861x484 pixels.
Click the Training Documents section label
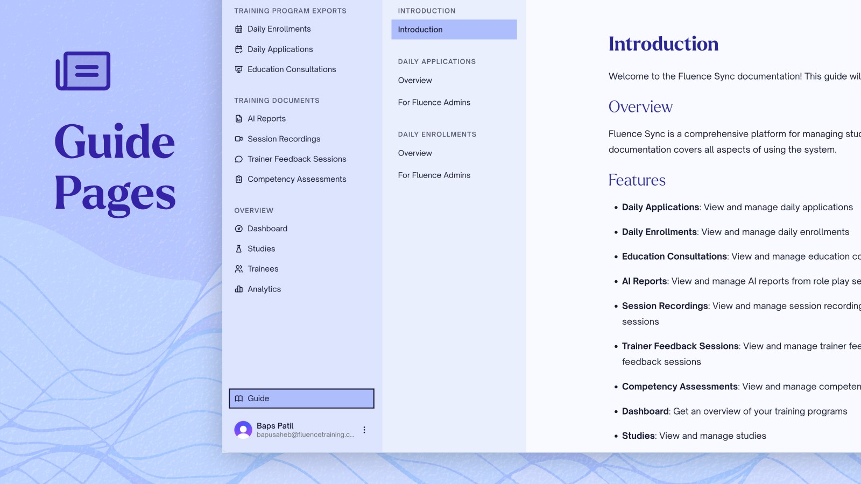pos(277,101)
